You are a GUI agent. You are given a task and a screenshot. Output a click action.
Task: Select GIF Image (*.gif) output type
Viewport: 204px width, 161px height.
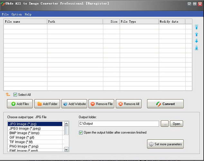click(35, 137)
